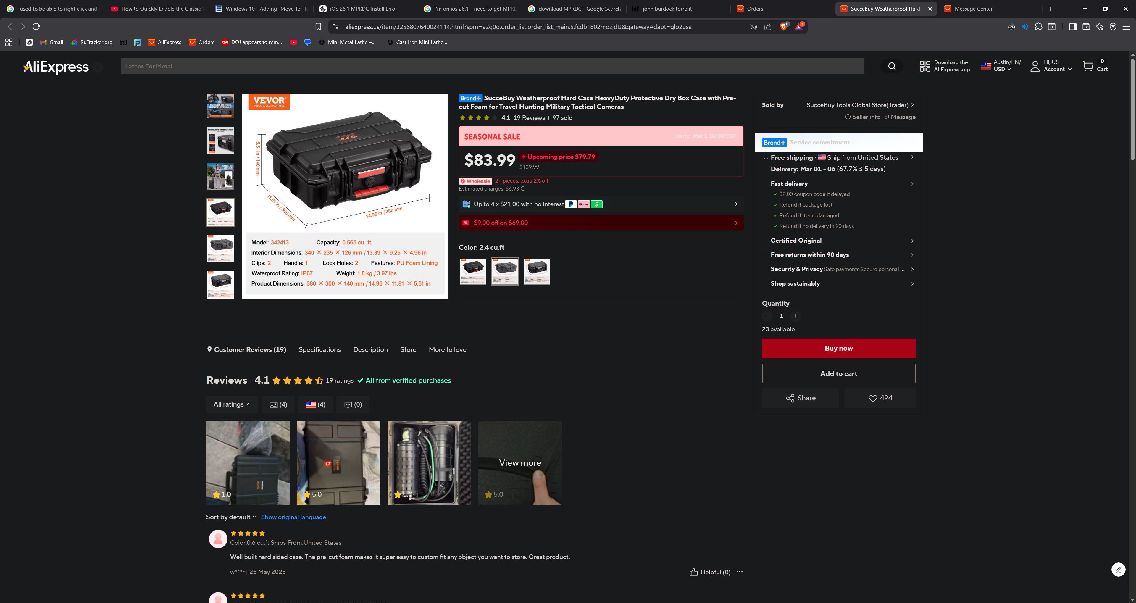Open the shopping cart icon
Image resolution: width=1136 pixels, height=603 pixels.
[1088, 66]
